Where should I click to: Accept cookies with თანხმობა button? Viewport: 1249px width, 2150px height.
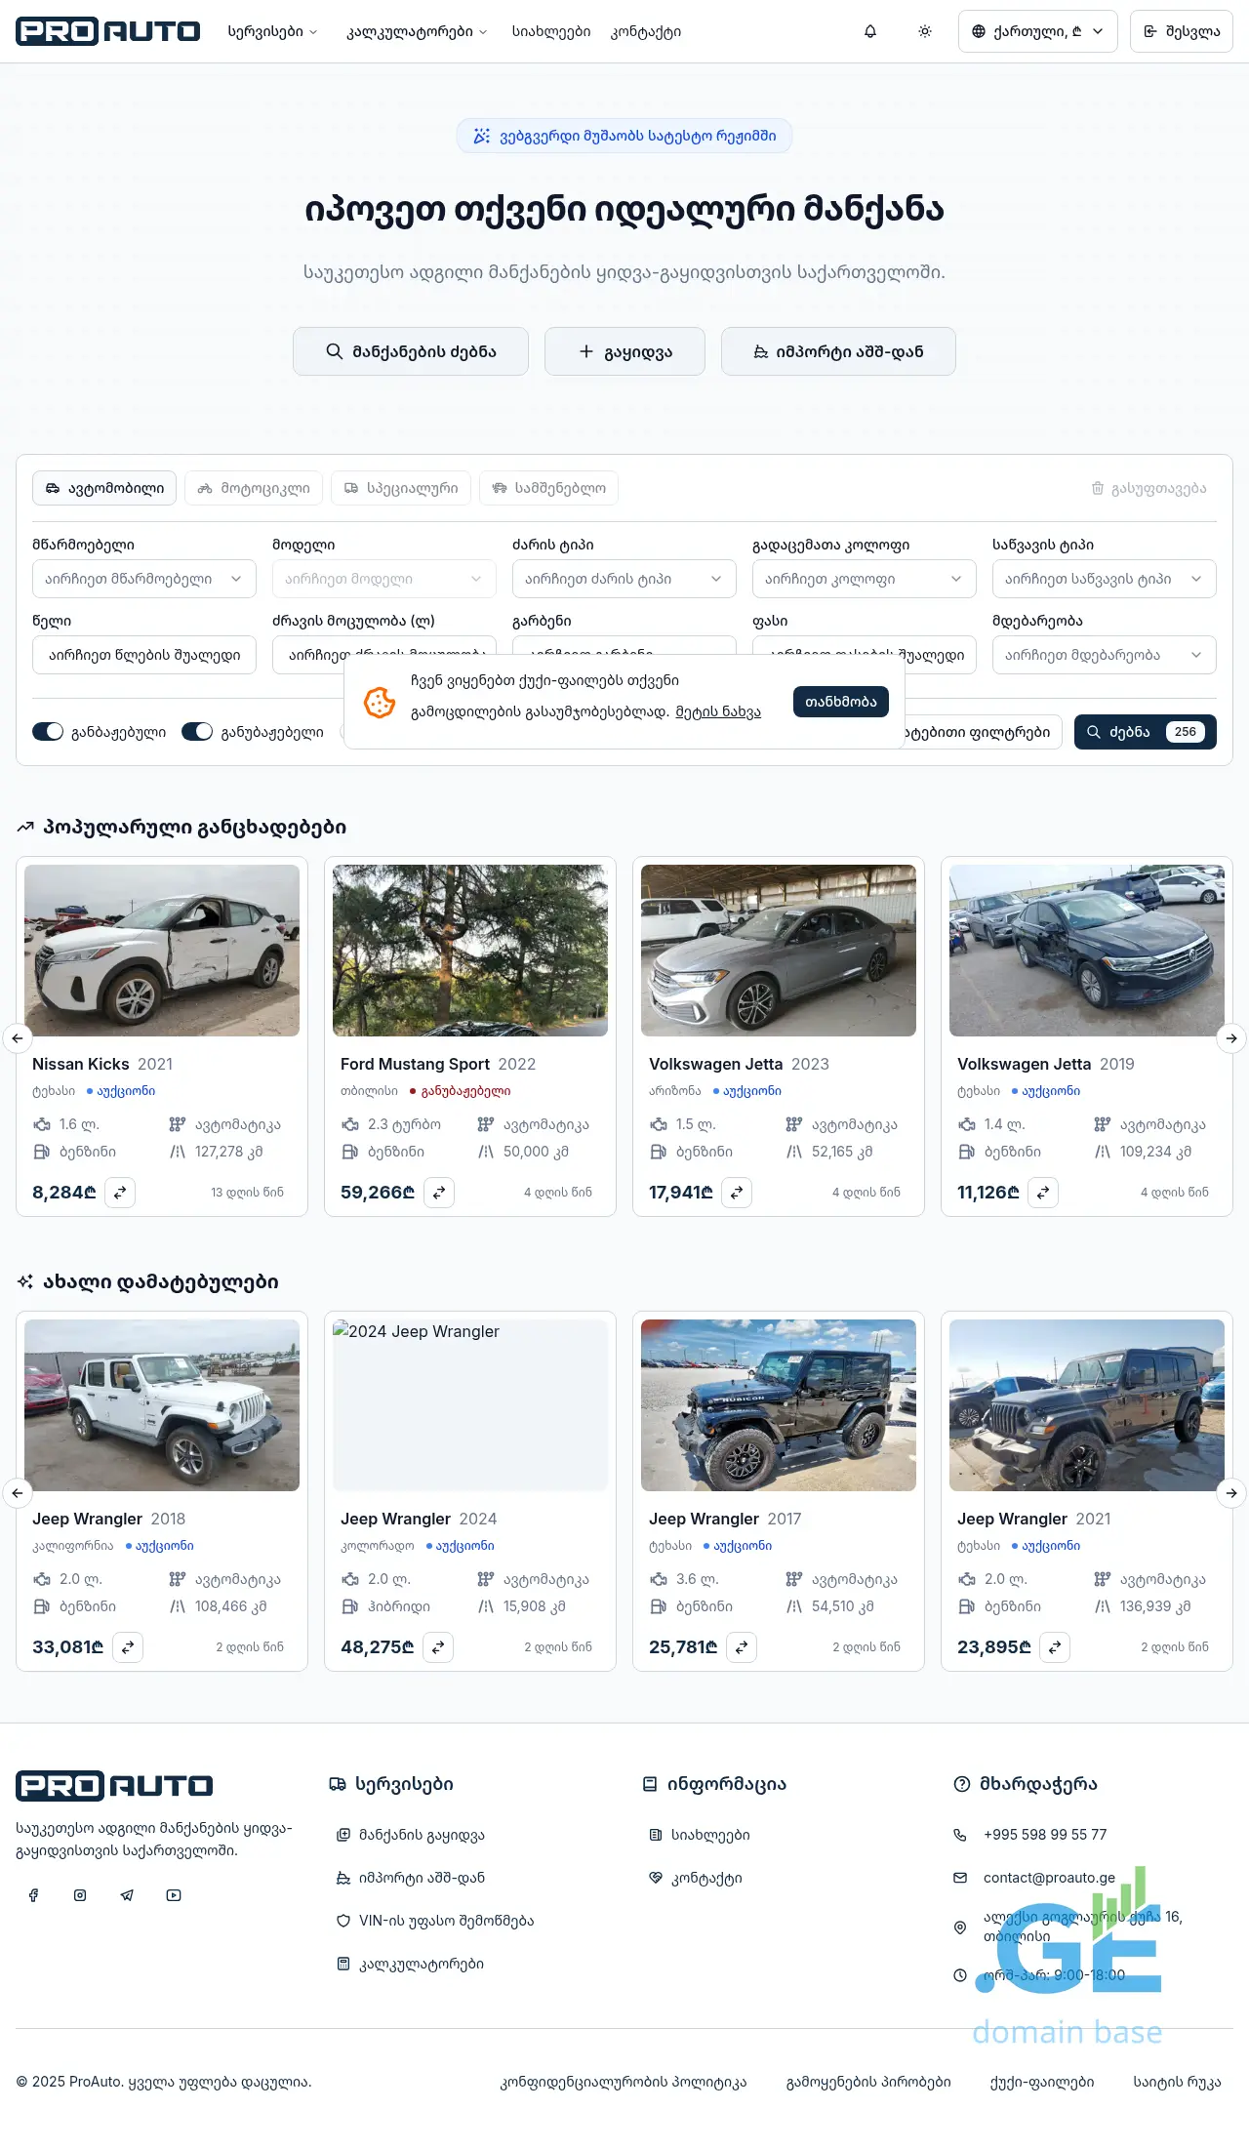(x=841, y=701)
